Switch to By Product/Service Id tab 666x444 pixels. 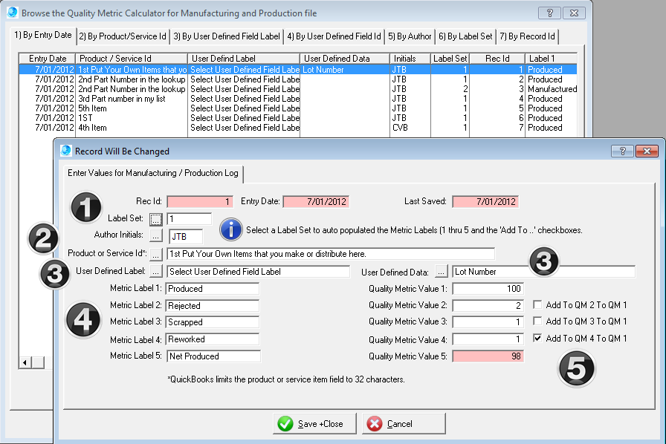(x=123, y=36)
